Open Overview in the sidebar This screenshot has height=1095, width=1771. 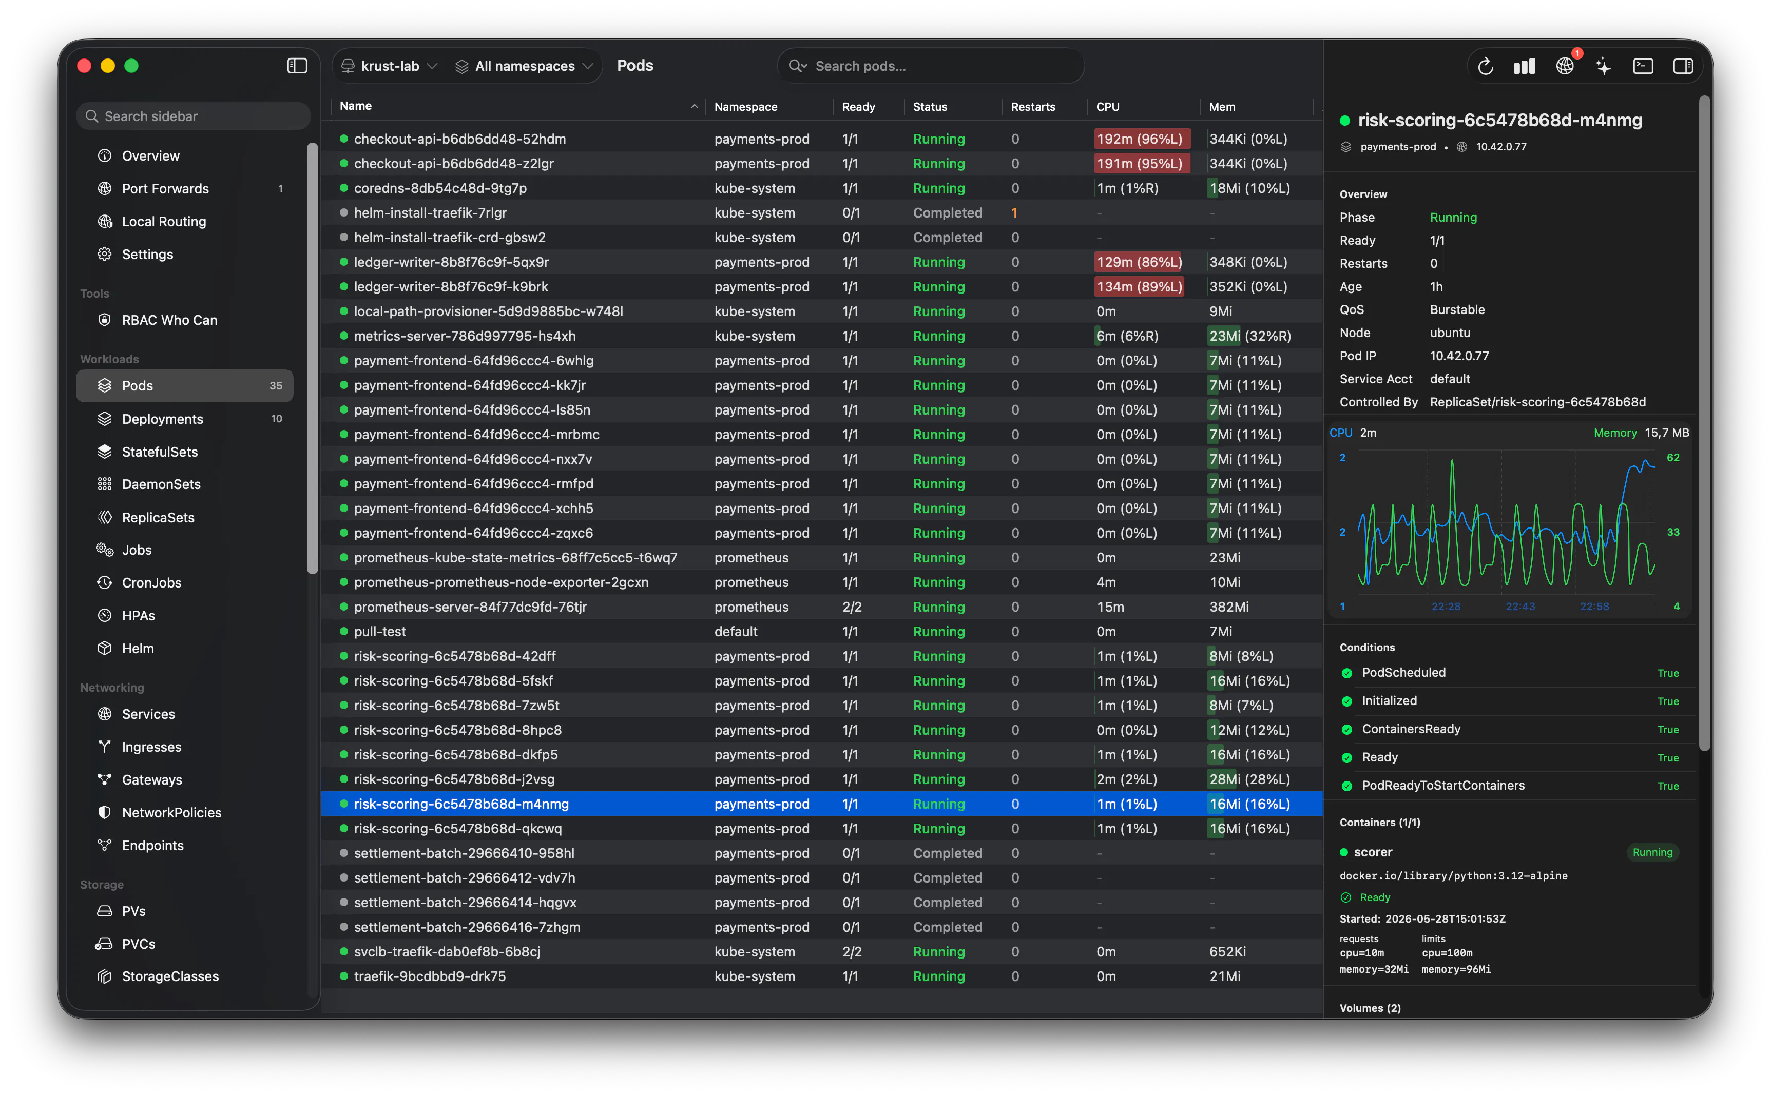pos(185,155)
